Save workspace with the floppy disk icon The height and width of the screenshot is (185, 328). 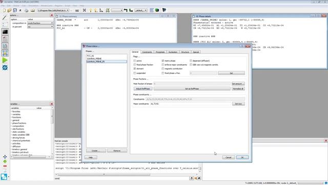click(x=15, y=10)
